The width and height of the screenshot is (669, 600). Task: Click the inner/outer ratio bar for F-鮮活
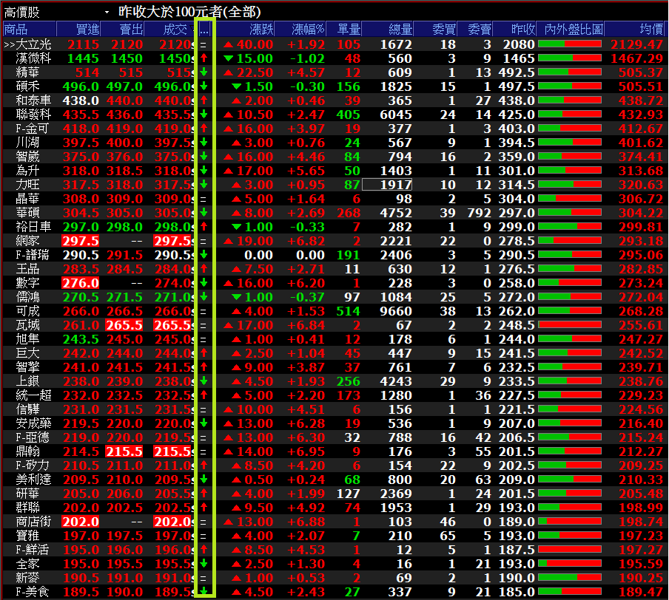[570, 549]
